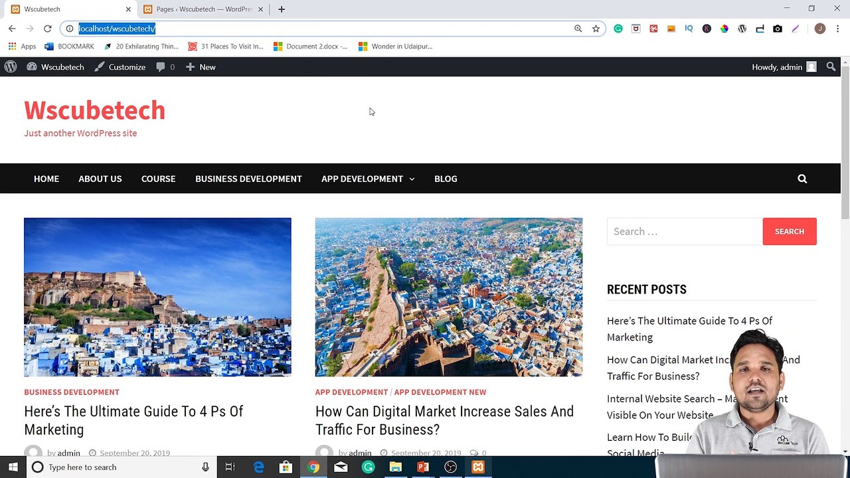Open PowerPoint from the taskbar
The width and height of the screenshot is (850, 478).
[x=423, y=467]
